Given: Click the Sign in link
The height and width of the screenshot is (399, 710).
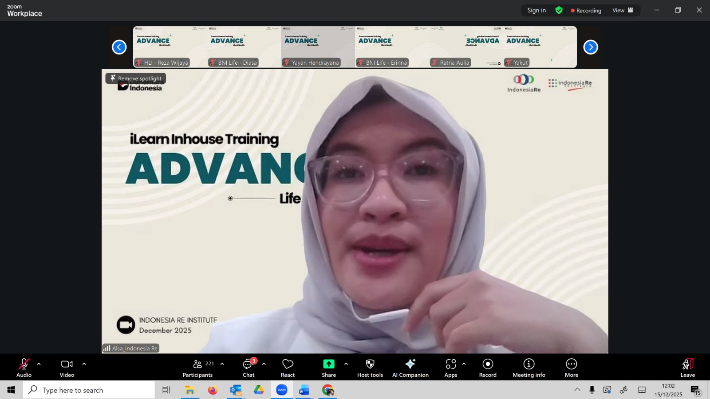Looking at the screenshot, I should (x=536, y=10).
